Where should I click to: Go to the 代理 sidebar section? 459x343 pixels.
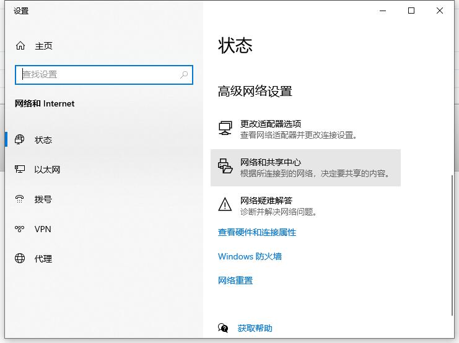[43, 259]
